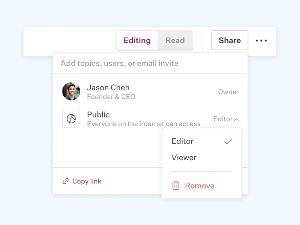Select Editor as the permission level
Image resolution: width=300 pixels, height=225 pixels.
point(183,141)
